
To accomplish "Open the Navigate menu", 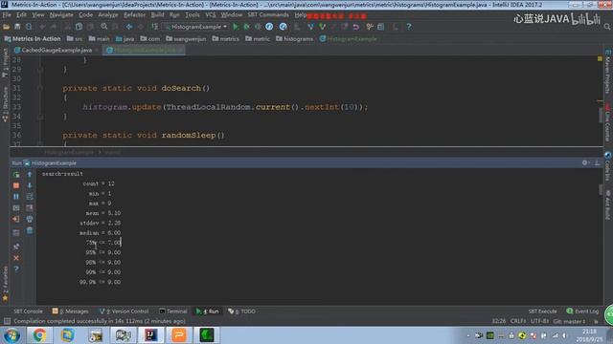I will pyautogui.click(x=61, y=15).
